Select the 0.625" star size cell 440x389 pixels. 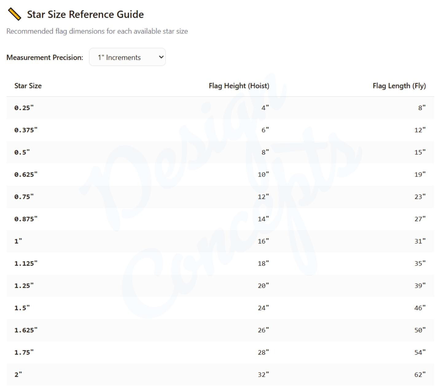[26, 174]
